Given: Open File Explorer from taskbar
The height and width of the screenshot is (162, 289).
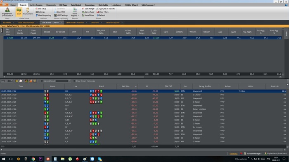Looking at the screenshot, I should (x=63, y=159).
